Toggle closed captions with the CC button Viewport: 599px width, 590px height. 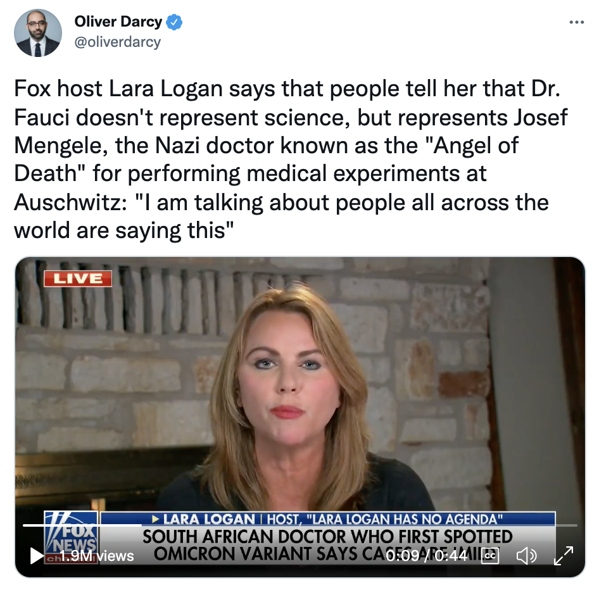(490, 556)
